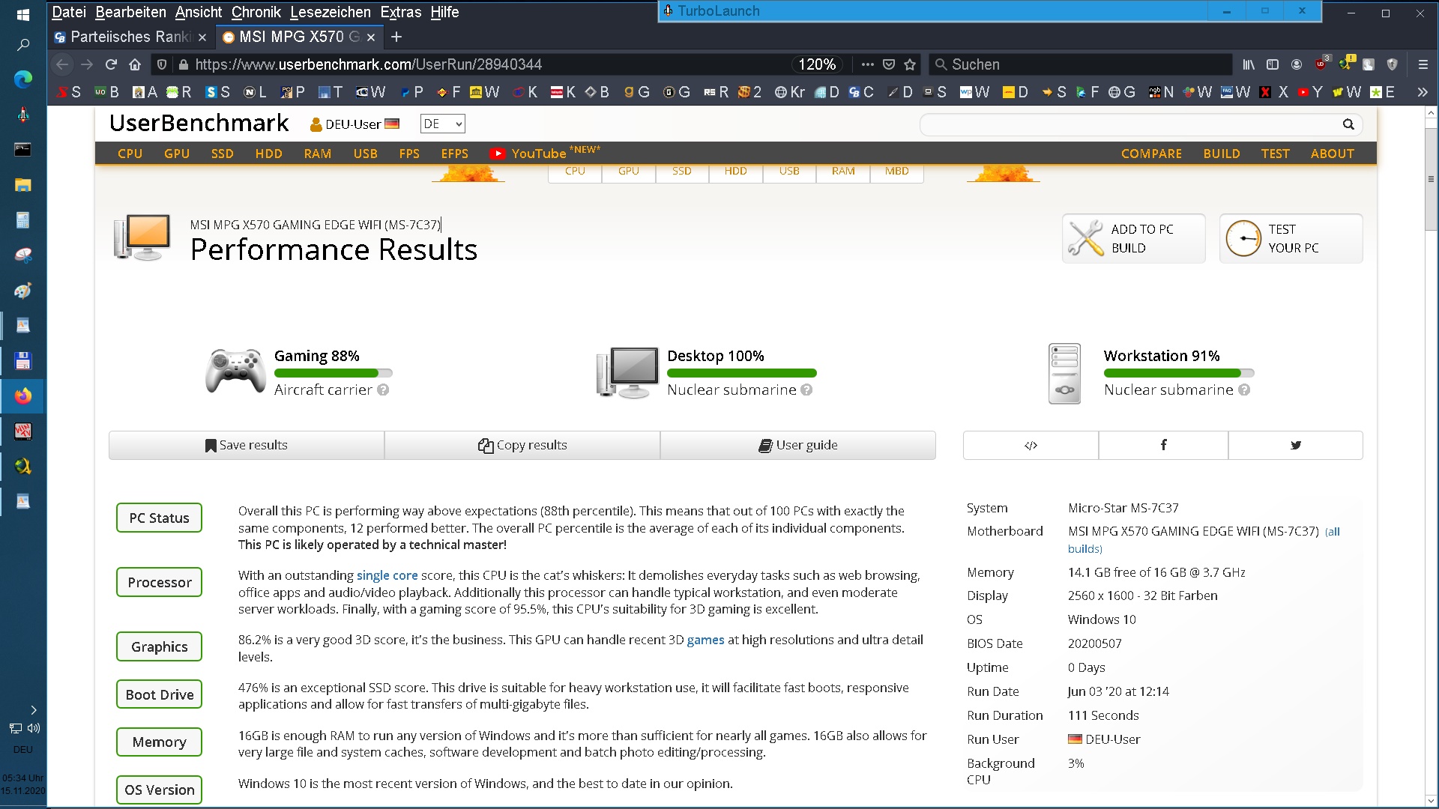Screen dimensions: 1439x809
Task: Expand hidden tray icons chevron
Action: 33,709
